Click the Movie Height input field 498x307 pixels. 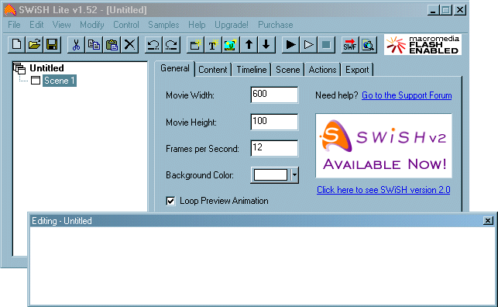274,122
